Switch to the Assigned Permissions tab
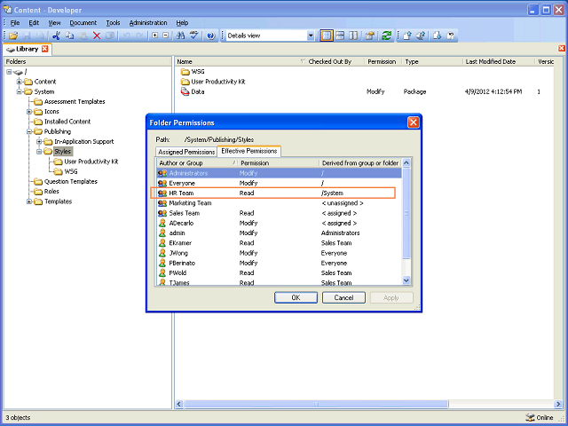 tap(186, 152)
